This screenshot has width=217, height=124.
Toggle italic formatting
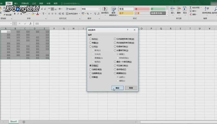[x=18, y=13]
